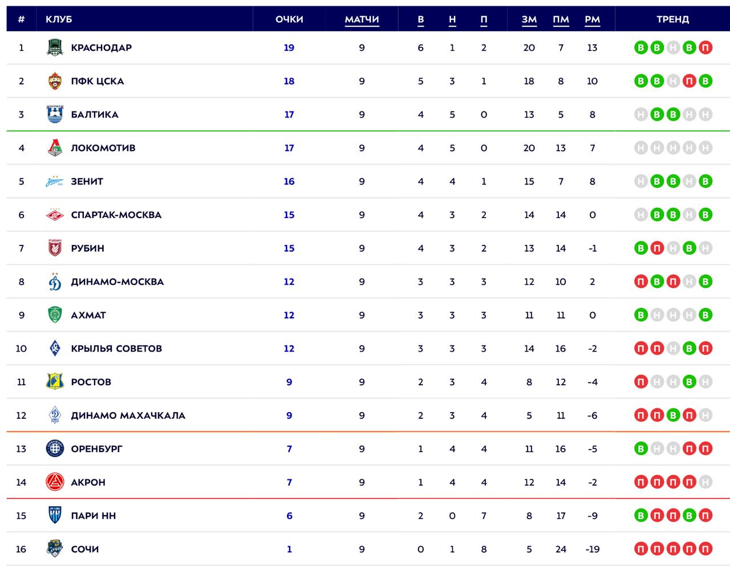
Task: Open the ДИНАМО-МОСКВА club name link
Action: [x=117, y=282]
